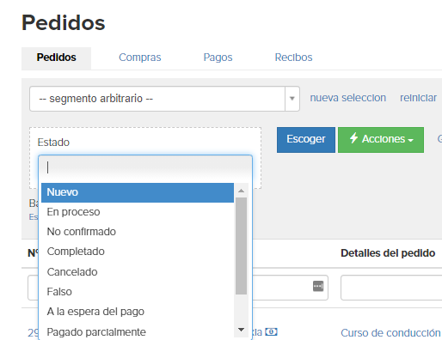This screenshot has width=442, height=340.
Task: Select the En proceso status option
Action: pyautogui.click(x=138, y=212)
